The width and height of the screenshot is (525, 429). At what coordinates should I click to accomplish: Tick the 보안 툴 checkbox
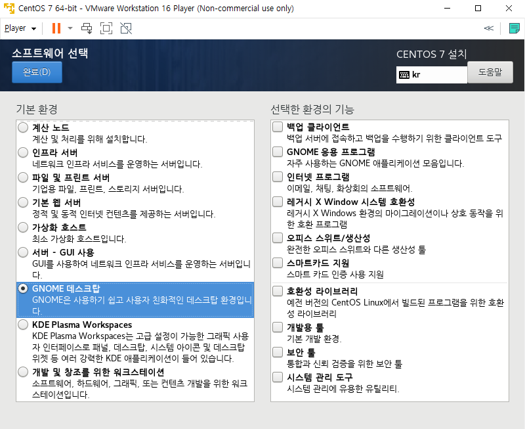tap(278, 352)
